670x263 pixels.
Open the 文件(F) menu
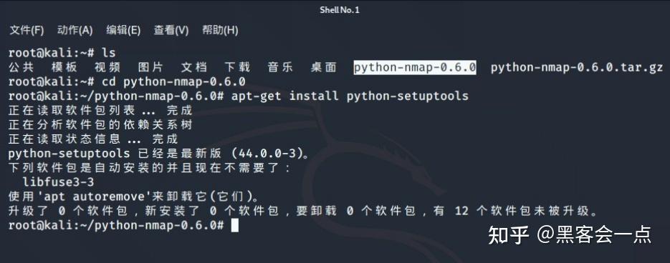tap(27, 30)
